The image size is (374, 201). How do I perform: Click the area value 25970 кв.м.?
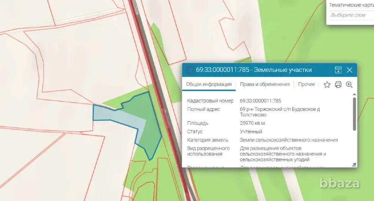[253, 123]
